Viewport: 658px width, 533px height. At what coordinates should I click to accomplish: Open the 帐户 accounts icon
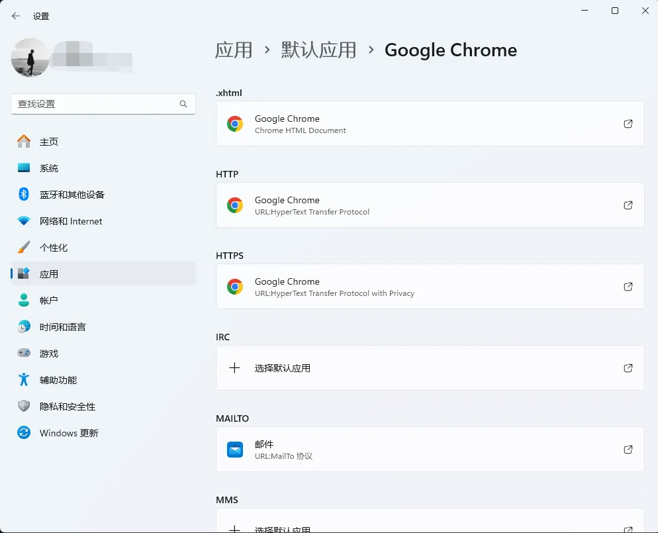[24, 300]
